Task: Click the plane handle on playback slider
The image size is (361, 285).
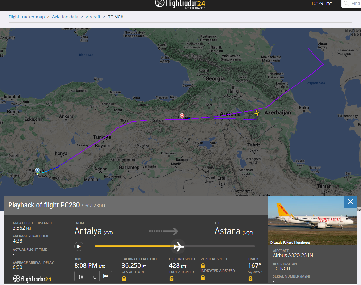Action: coord(178,246)
